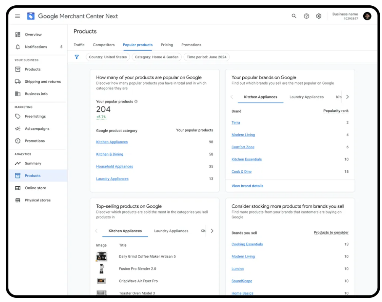382x302 pixels.
Task: Switch to the Competitors tab
Action: click(103, 45)
